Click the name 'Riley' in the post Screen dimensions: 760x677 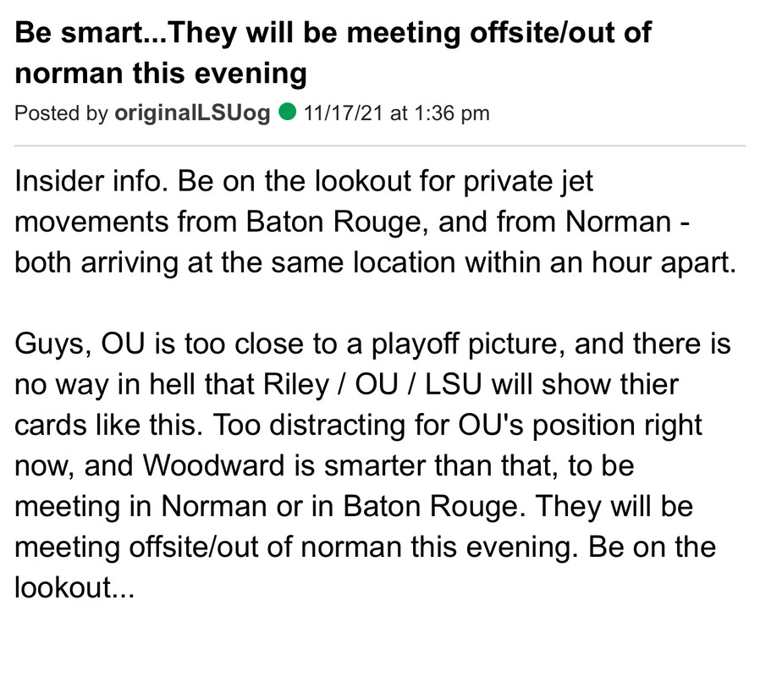[296, 385]
